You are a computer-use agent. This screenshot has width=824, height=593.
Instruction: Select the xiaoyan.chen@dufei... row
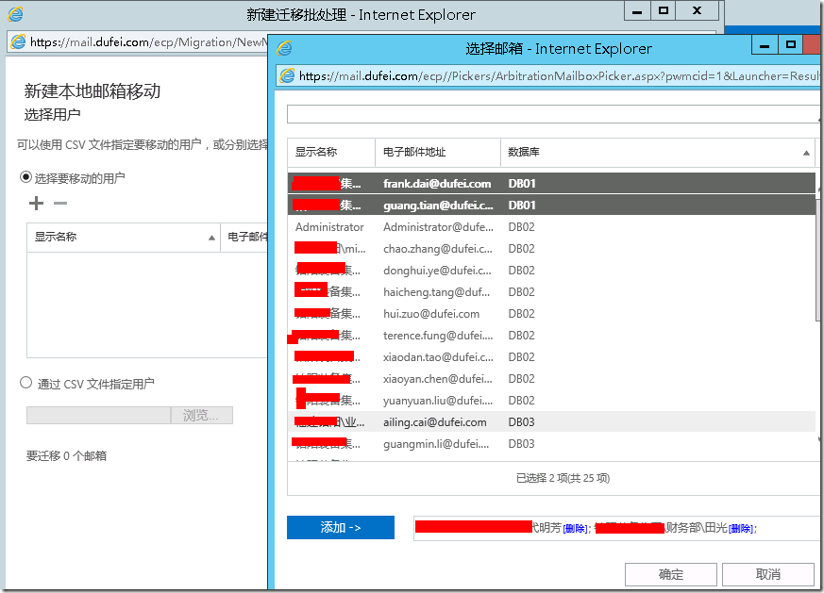(x=551, y=379)
